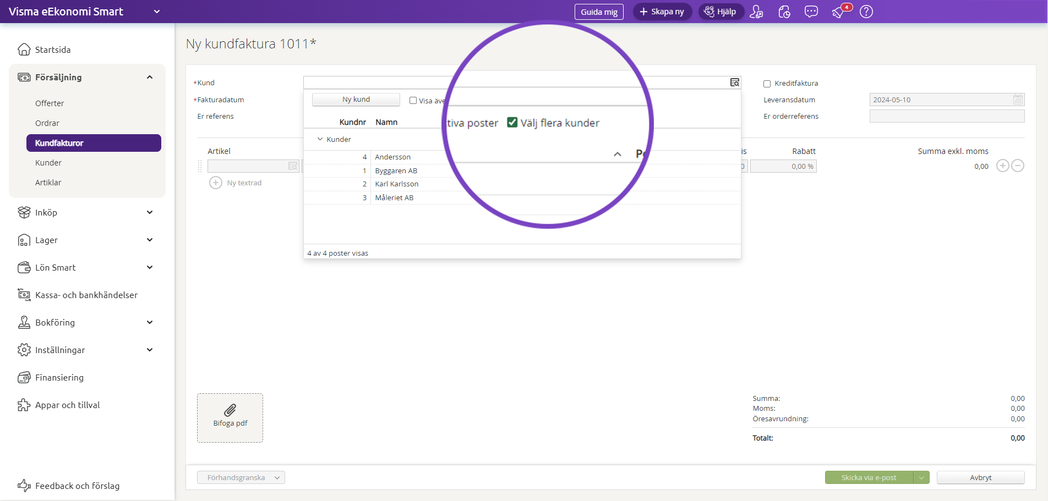Screen dimensions: 1048x501
Task: Expand the Lön Smart menu chevron
Action: (x=150, y=267)
